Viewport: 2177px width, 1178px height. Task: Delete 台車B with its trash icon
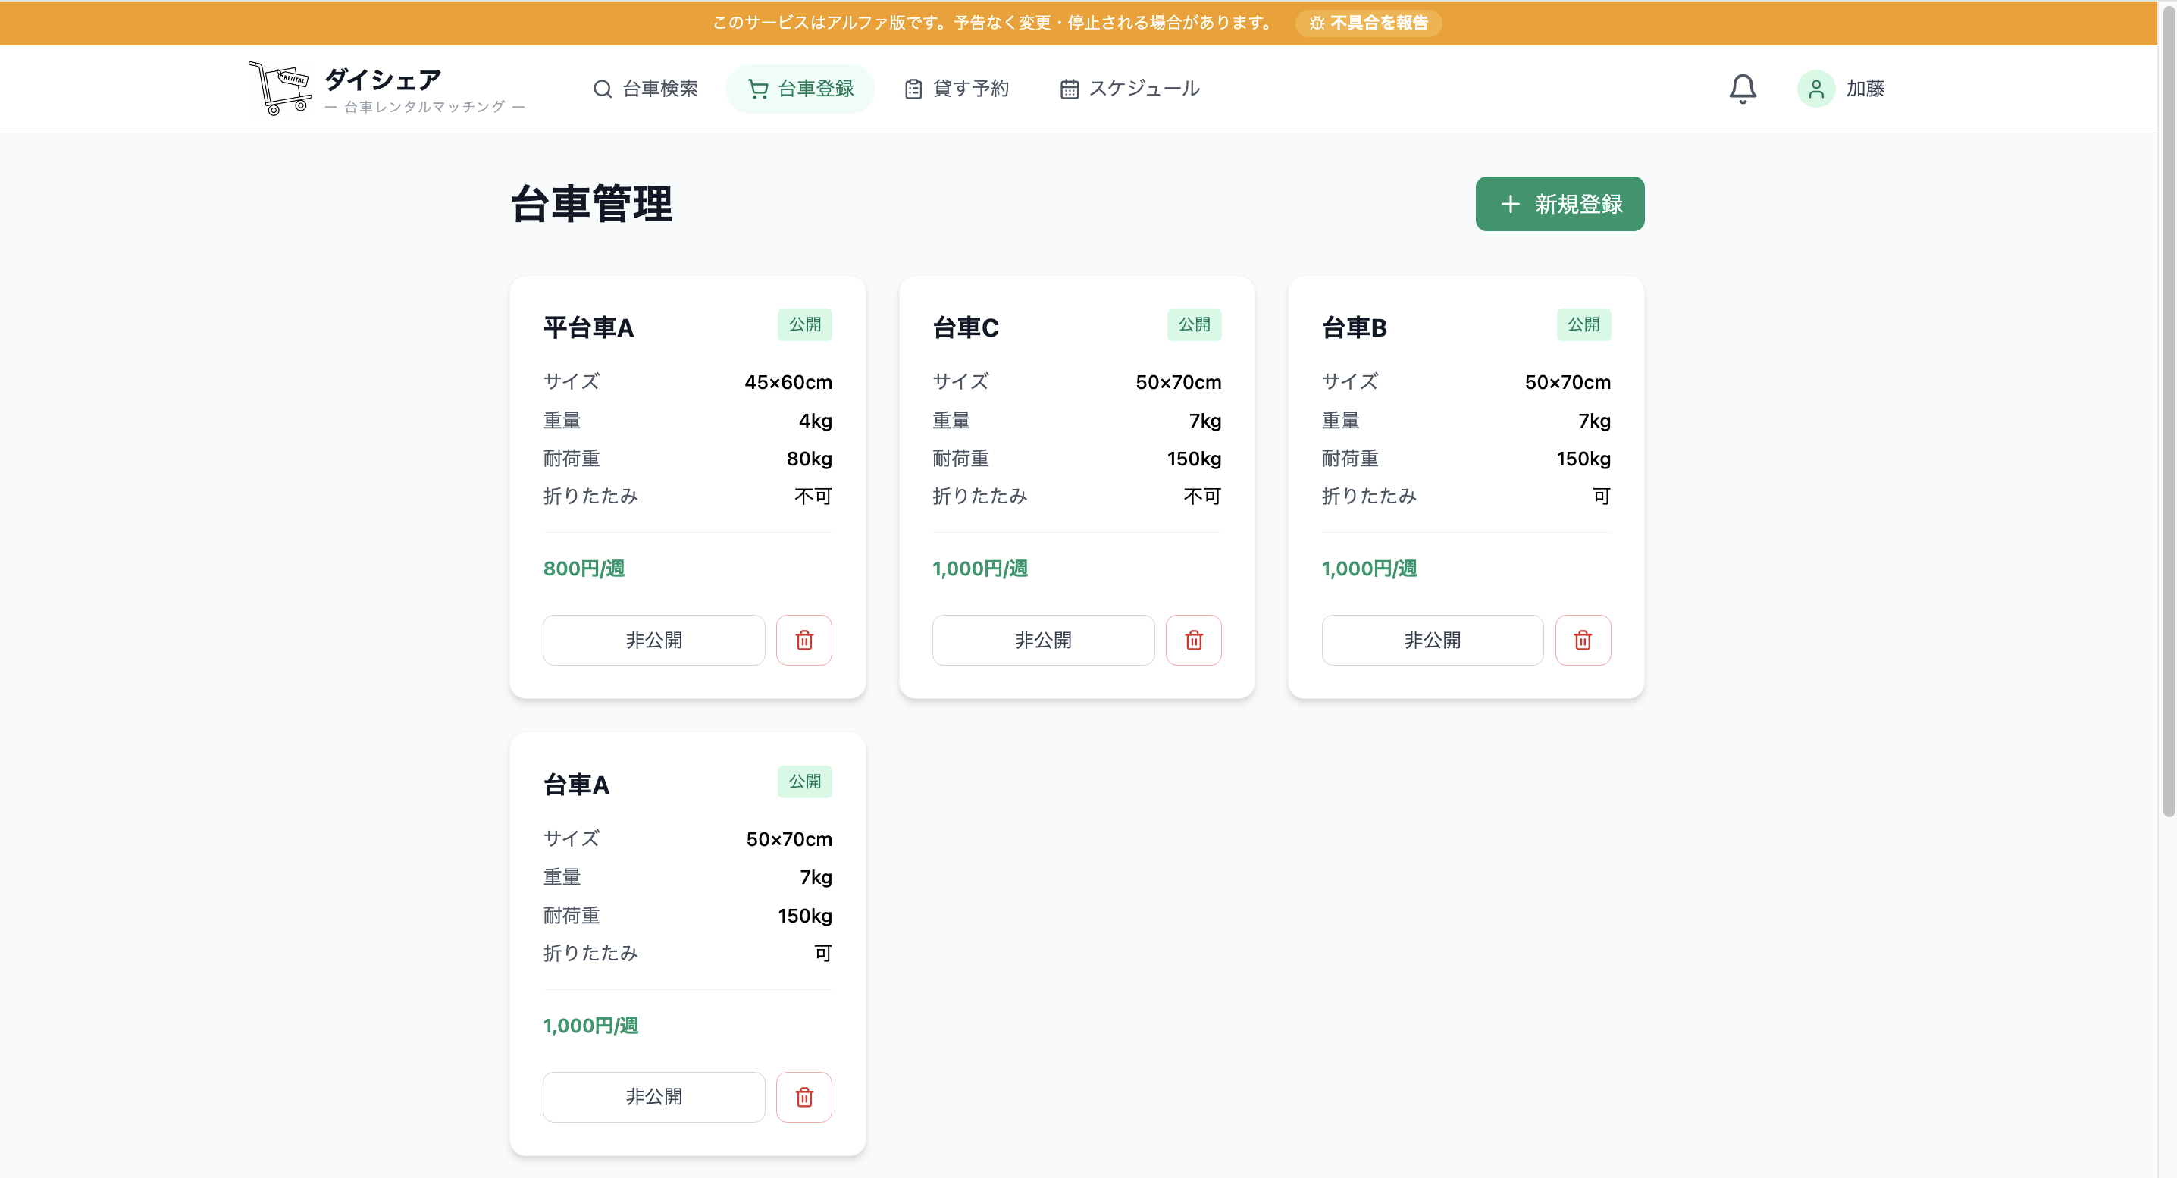pos(1583,640)
